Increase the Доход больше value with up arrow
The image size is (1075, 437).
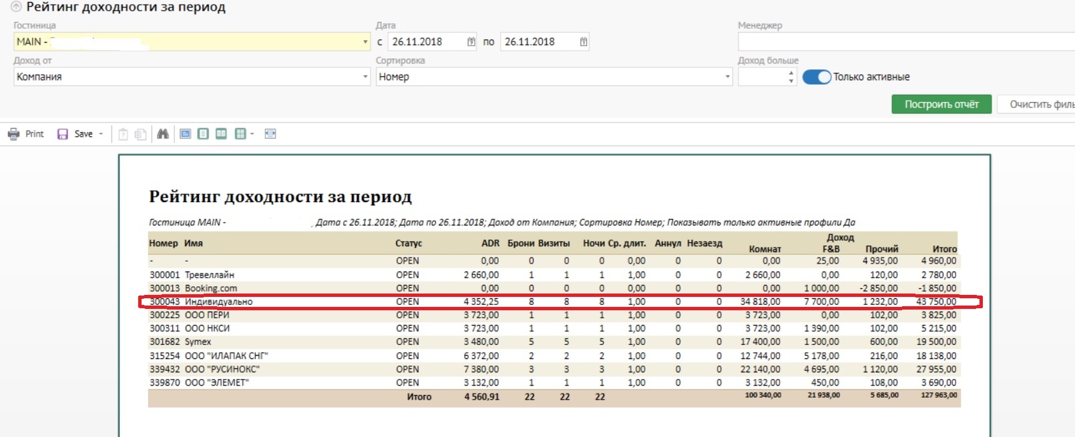tap(791, 73)
